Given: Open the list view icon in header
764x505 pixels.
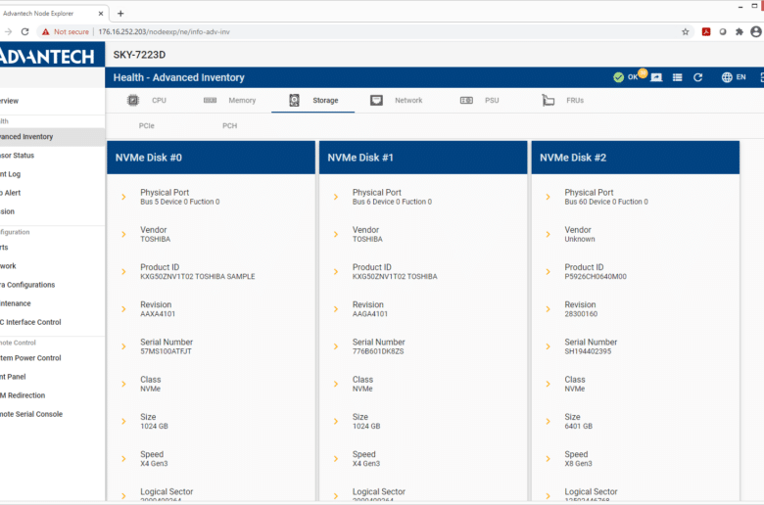Looking at the screenshot, I should click(x=677, y=77).
